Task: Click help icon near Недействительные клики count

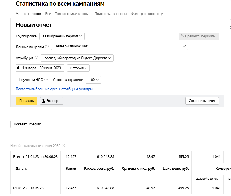Action: pos(63,146)
